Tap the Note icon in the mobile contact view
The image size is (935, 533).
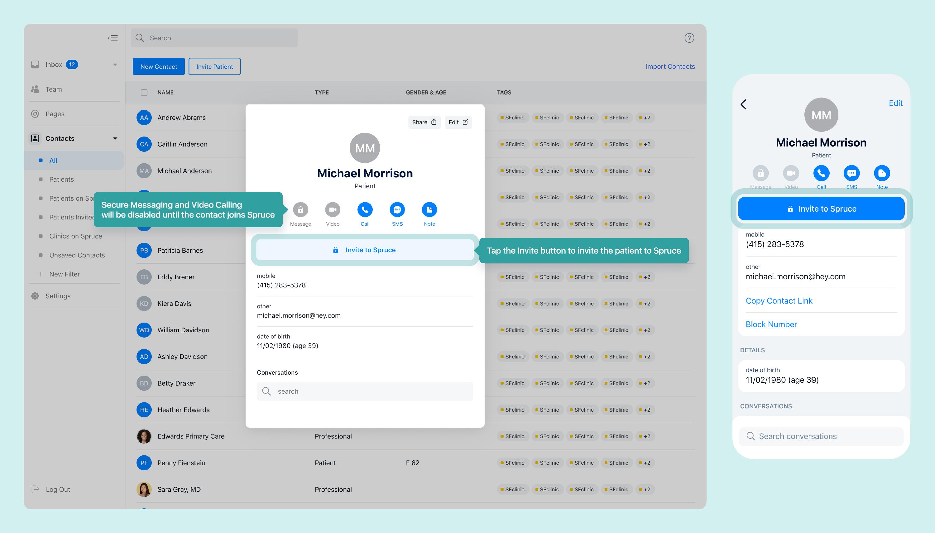[x=882, y=173]
